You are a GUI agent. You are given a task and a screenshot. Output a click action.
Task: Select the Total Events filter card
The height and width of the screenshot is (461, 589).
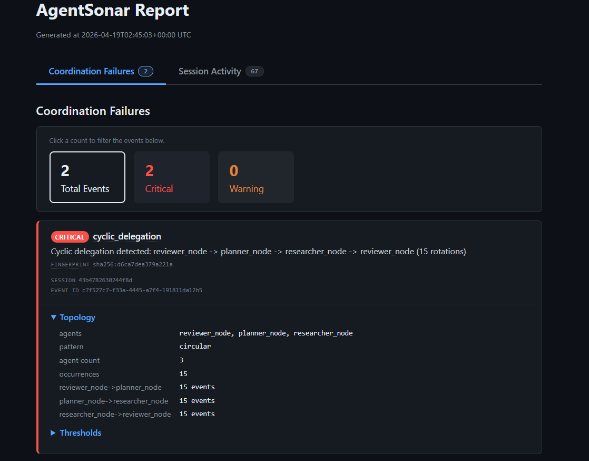click(x=87, y=177)
